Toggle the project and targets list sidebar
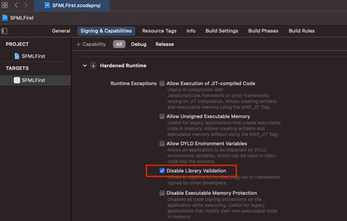 tap(4, 31)
